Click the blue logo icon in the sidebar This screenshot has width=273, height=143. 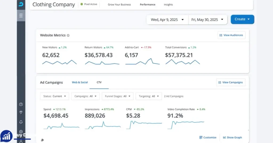(21, 4)
